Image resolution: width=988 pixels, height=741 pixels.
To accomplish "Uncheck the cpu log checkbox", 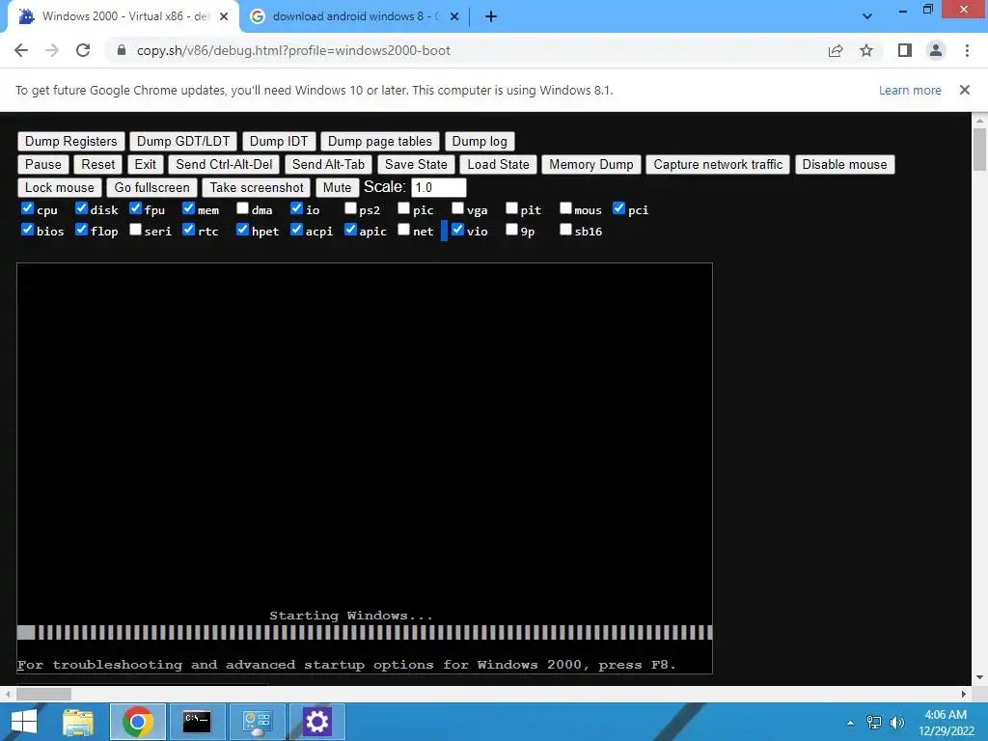I will (27, 208).
